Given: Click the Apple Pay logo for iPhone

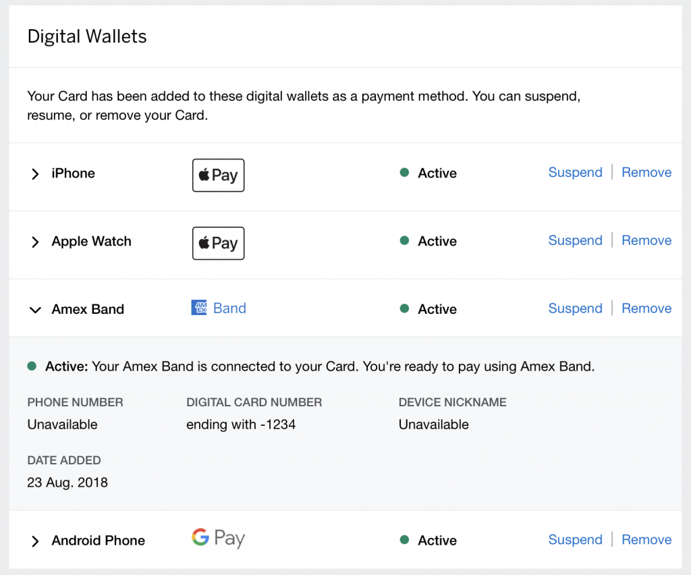Looking at the screenshot, I should [x=218, y=175].
